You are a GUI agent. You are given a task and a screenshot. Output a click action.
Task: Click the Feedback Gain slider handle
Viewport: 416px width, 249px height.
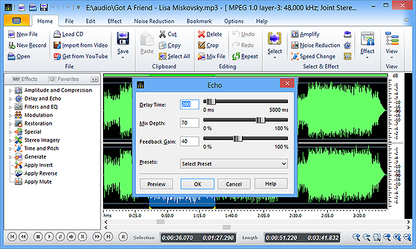[x=237, y=138]
